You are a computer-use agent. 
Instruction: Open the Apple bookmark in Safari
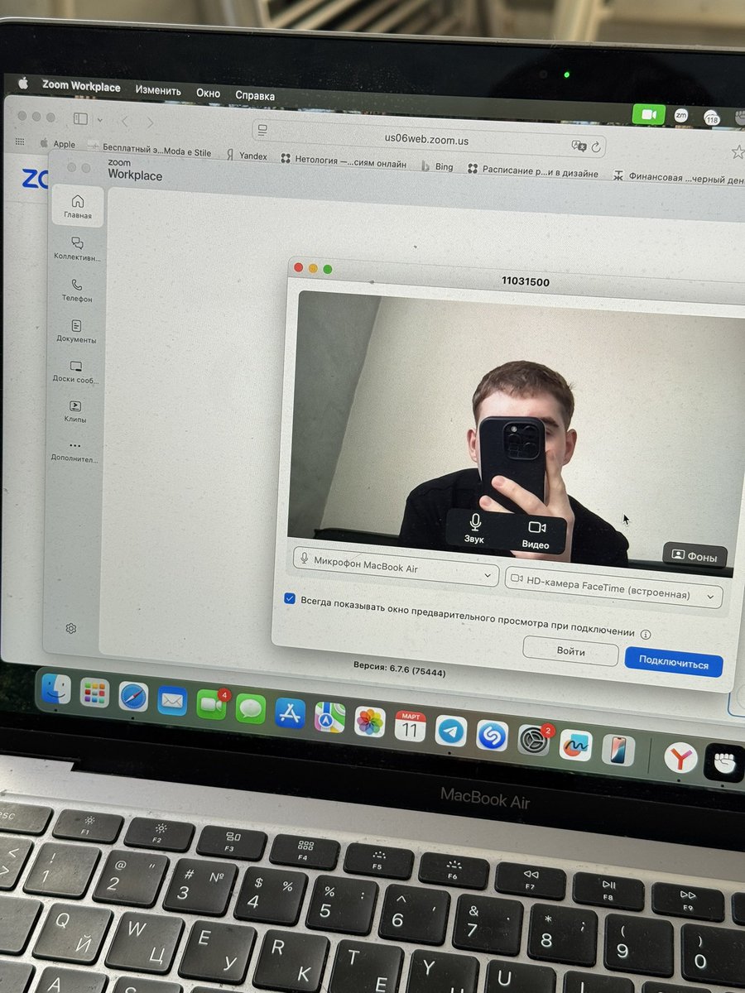click(x=57, y=144)
